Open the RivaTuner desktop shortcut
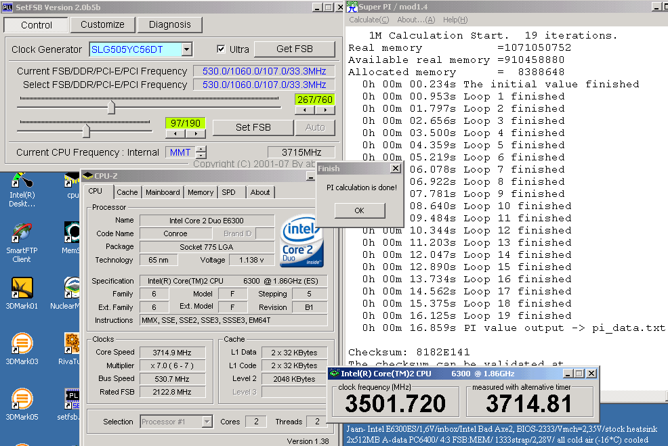Image resolution: width=668 pixels, height=446 pixels. [x=70, y=349]
